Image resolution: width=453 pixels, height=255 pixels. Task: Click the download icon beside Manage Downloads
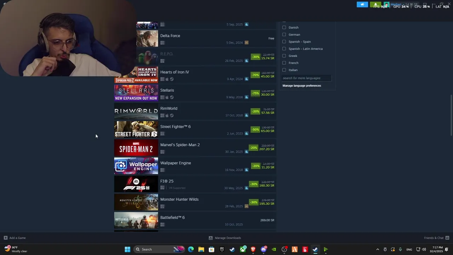pyautogui.click(x=211, y=238)
